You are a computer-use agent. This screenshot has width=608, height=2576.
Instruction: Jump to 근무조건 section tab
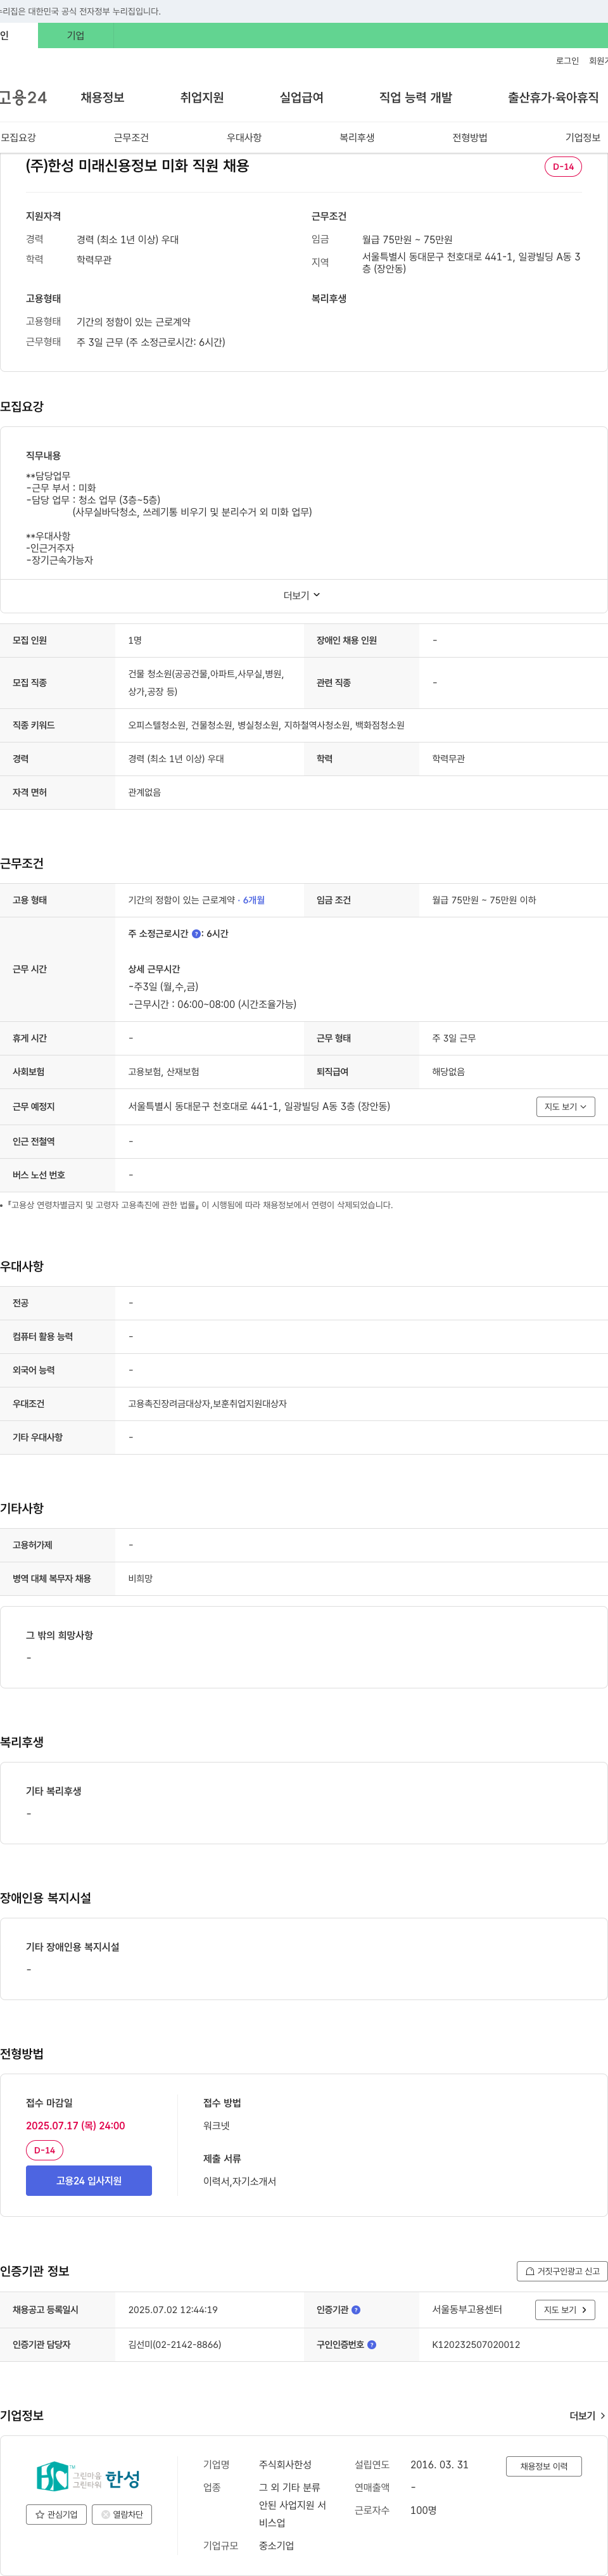coord(131,137)
